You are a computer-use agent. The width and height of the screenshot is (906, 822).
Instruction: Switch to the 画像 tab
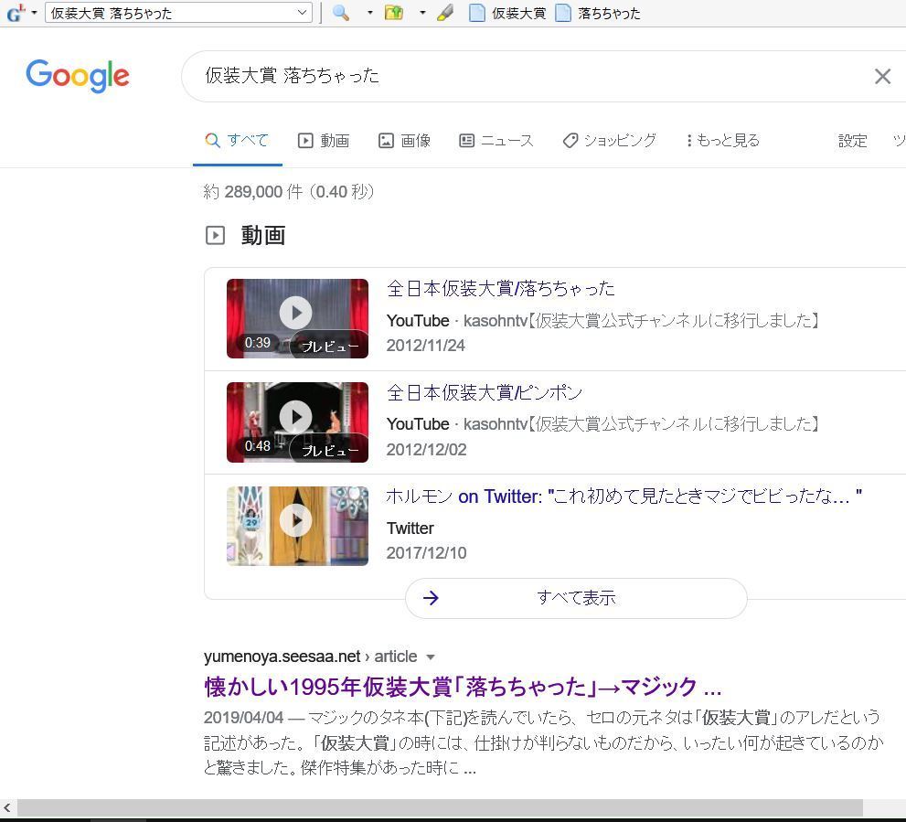point(404,141)
